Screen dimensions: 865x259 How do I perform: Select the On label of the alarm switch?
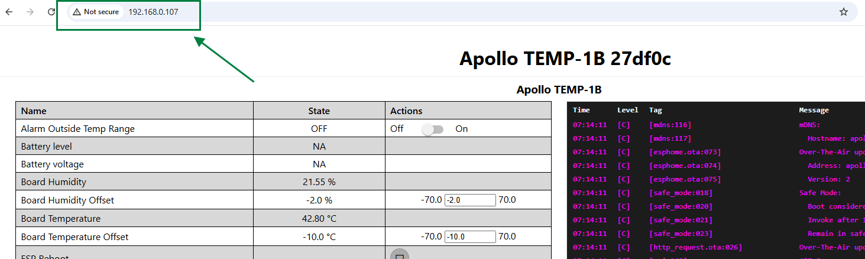click(x=461, y=129)
